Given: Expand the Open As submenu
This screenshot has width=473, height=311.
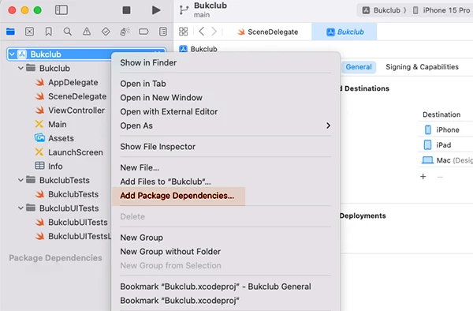Looking at the screenshot, I should click(225, 126).
